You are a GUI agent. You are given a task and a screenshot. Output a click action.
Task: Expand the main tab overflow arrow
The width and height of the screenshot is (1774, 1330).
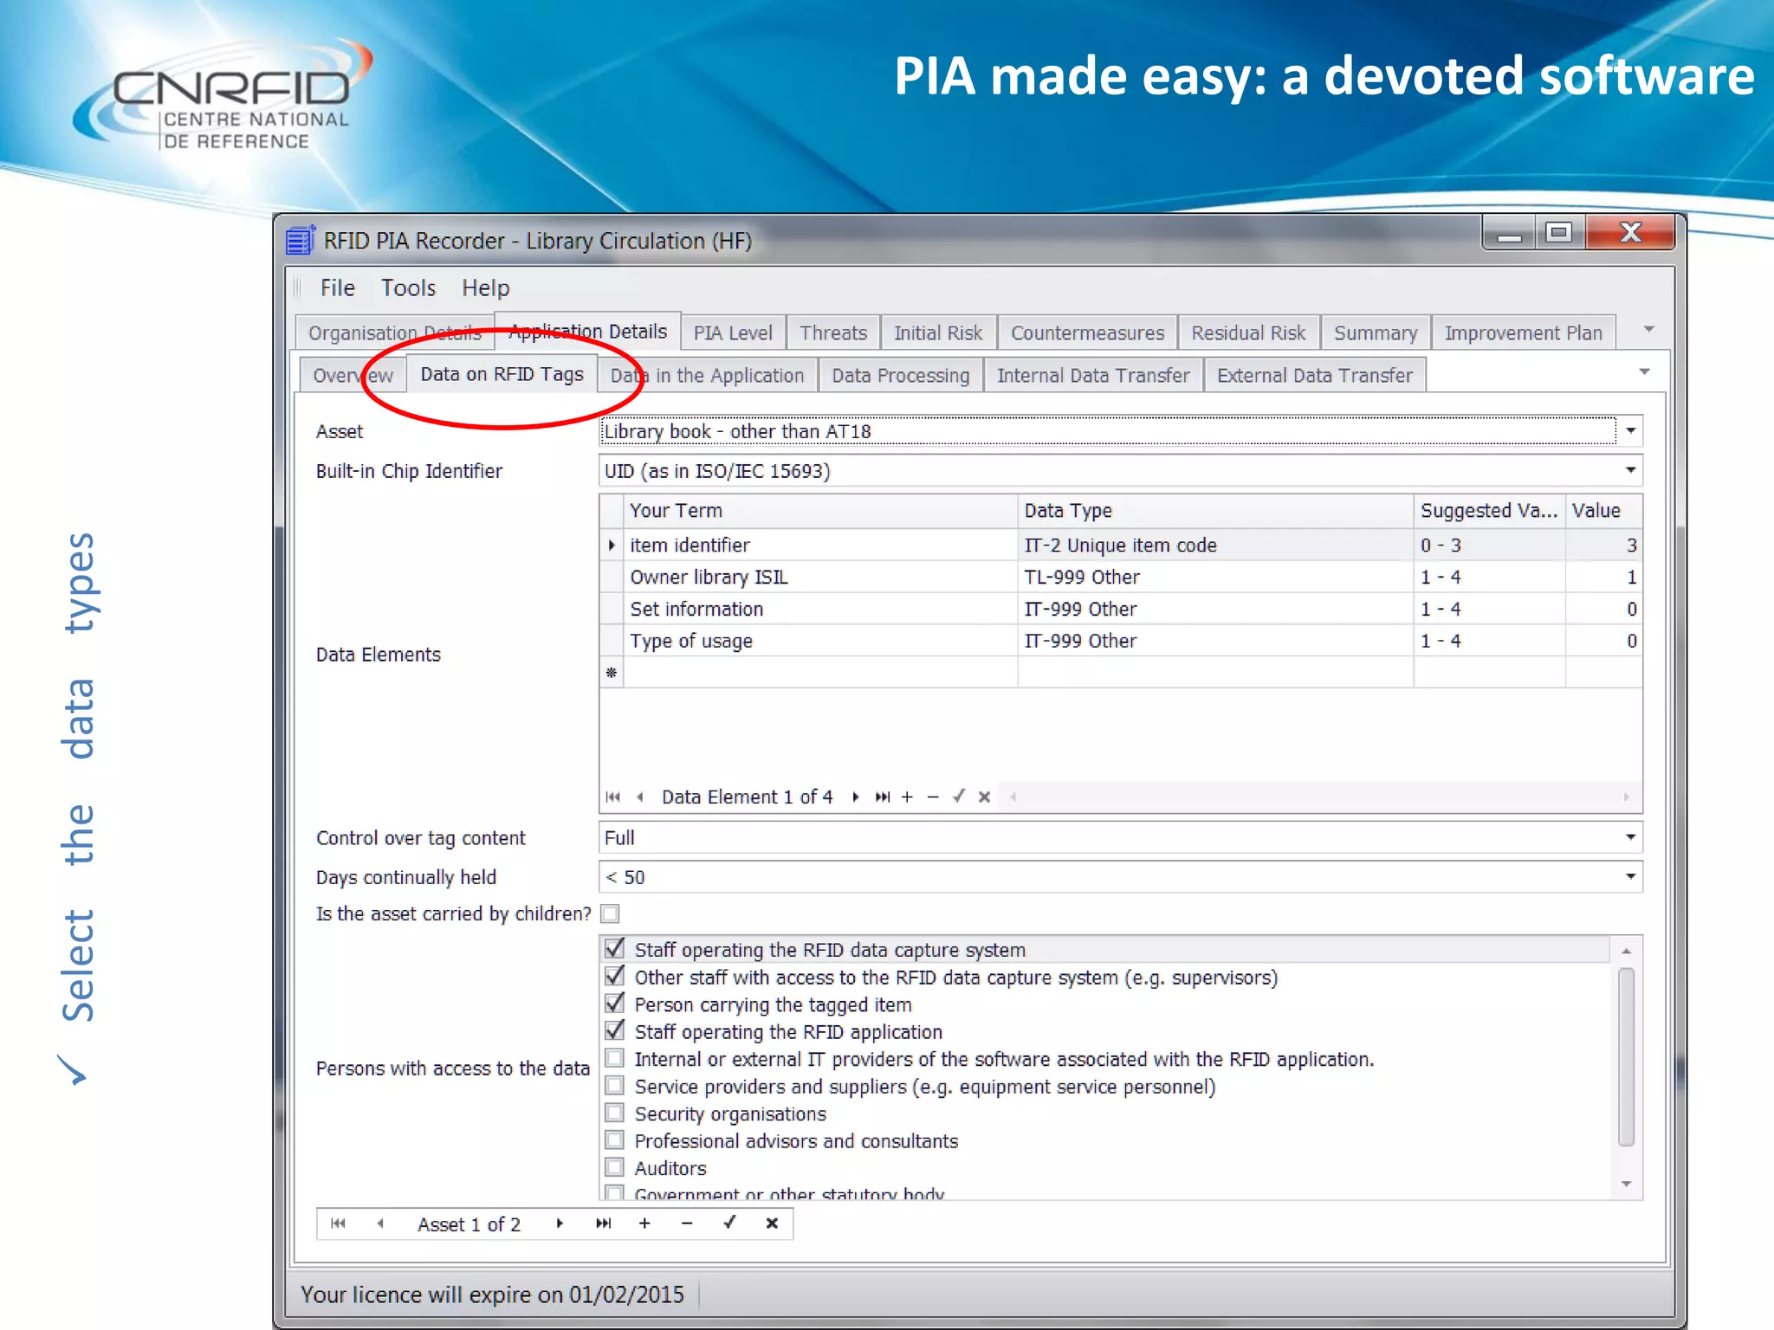[1649, 329]
